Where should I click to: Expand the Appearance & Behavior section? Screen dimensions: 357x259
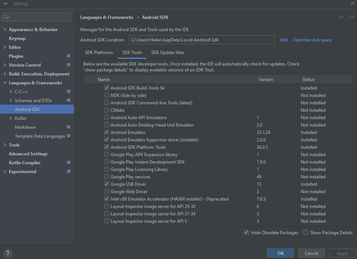coord(5,30)
